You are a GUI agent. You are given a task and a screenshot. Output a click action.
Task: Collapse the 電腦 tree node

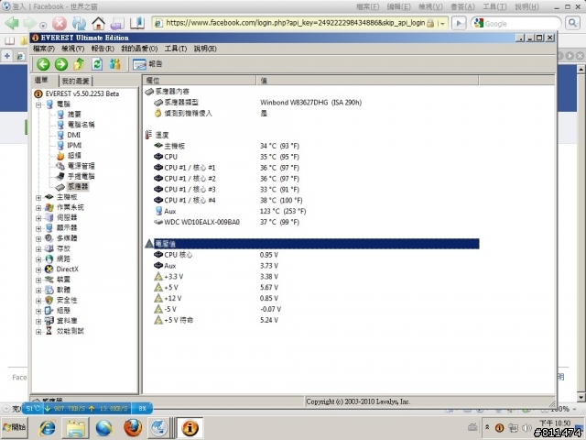[38, 104]
